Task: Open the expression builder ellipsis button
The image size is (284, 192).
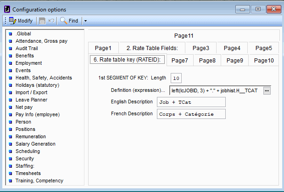Action: (x=267, y=90)
